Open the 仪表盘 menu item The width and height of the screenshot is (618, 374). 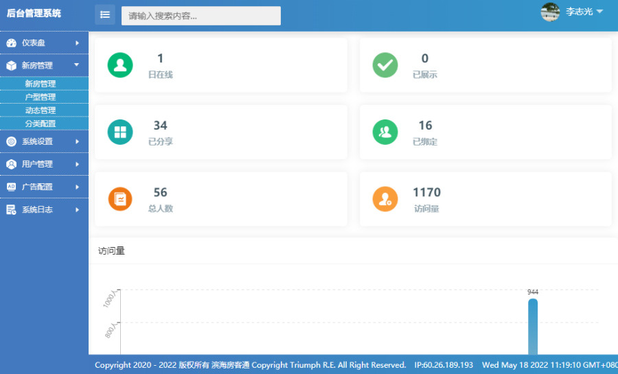pos(44,43)
